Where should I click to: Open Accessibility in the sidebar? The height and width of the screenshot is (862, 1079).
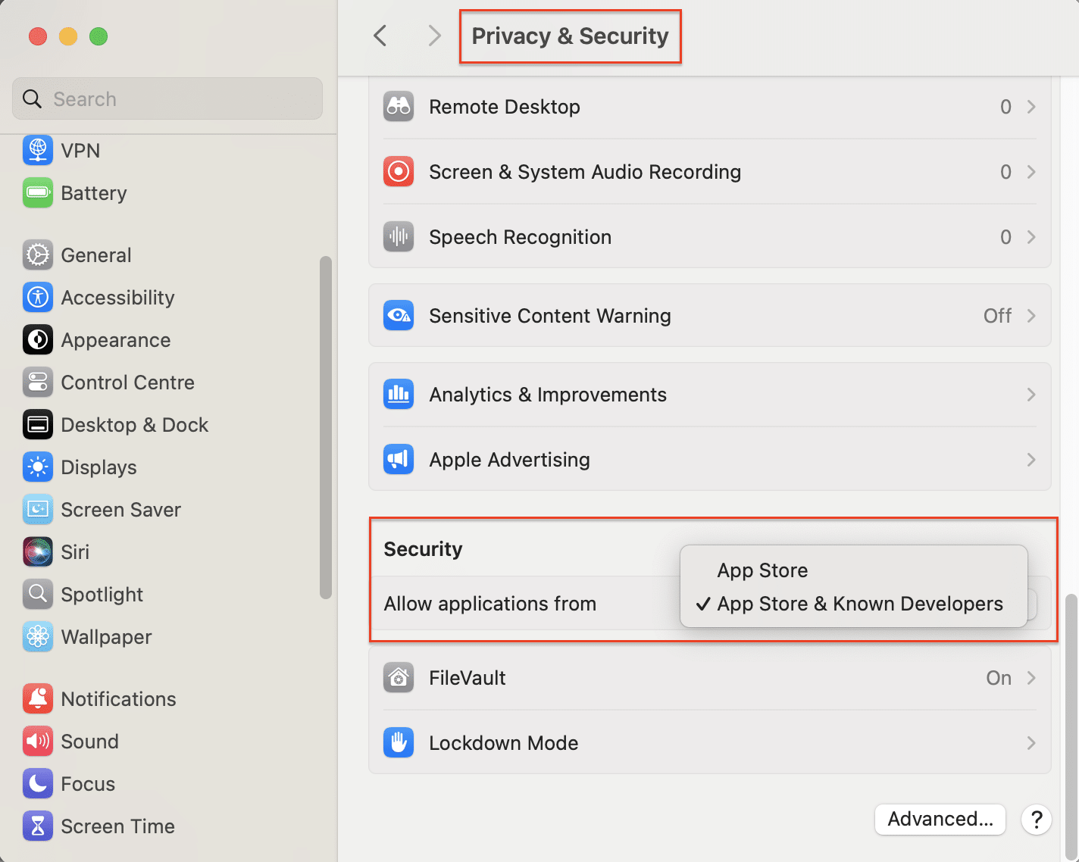click(x=117, y=298)
